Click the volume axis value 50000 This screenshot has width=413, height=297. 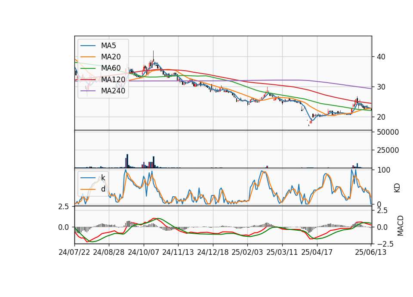coord(388,132)
